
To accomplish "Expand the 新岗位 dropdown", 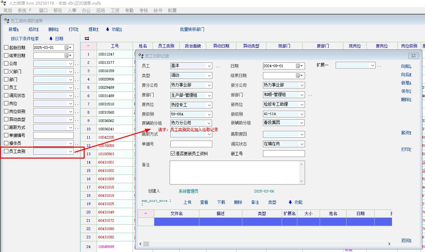I will point(302,104).
